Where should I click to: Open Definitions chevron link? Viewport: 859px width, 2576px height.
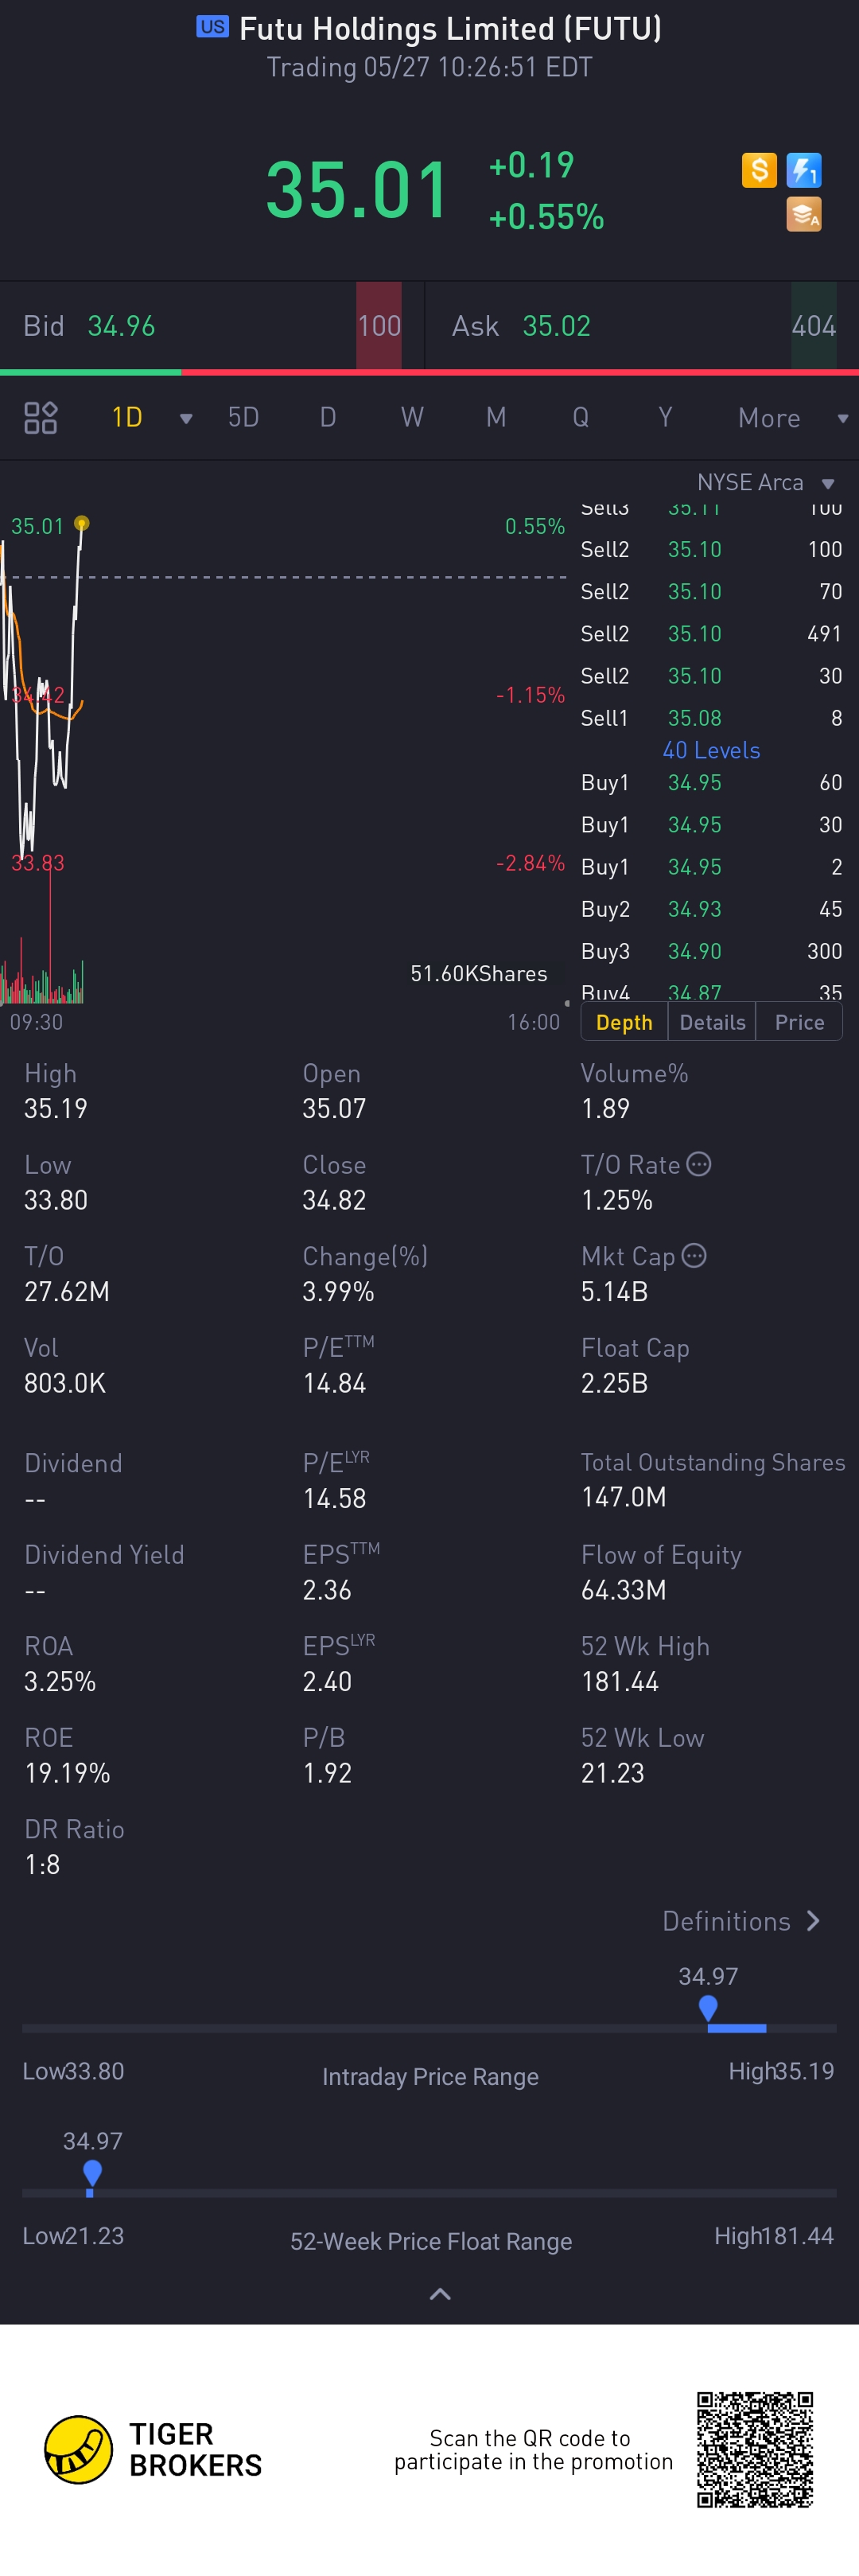pyautogui.click(x=742, y=1921)
